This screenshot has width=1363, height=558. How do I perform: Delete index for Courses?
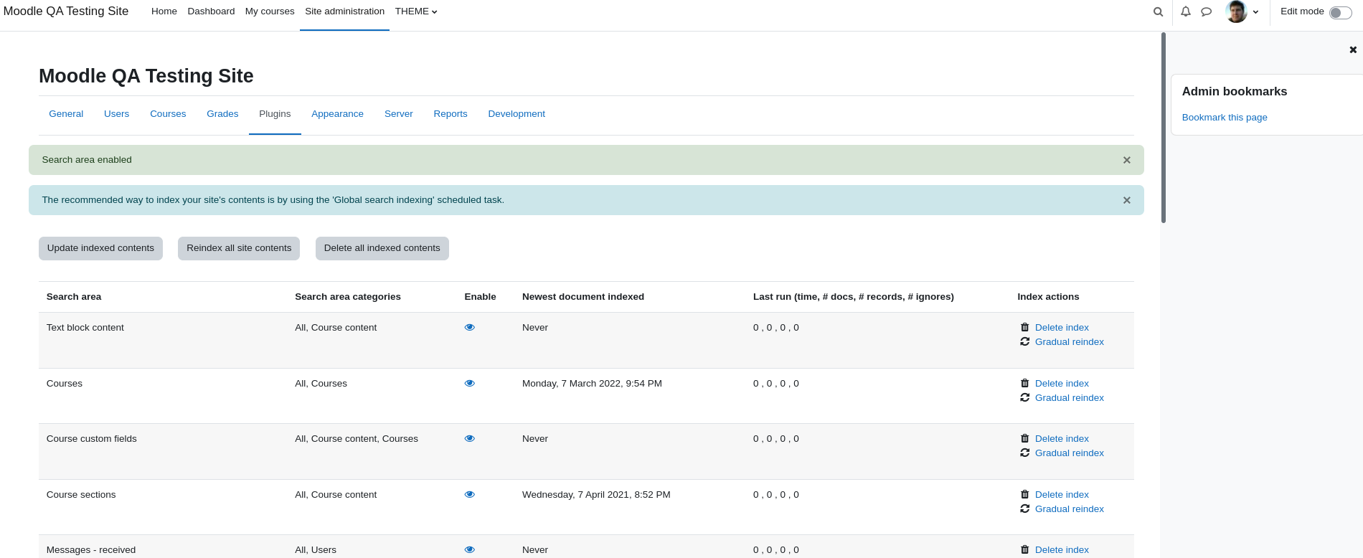(1062, 383)
